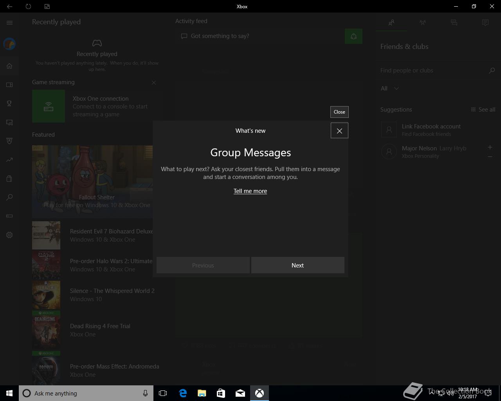Open Settings gear in sidebar
The height and width of the screenshot is (401, 501).
point(9,235)
